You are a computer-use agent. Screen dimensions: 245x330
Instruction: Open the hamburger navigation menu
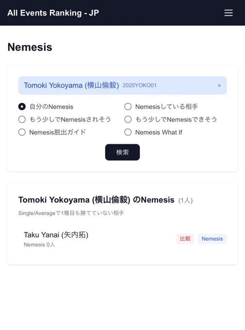229,13
